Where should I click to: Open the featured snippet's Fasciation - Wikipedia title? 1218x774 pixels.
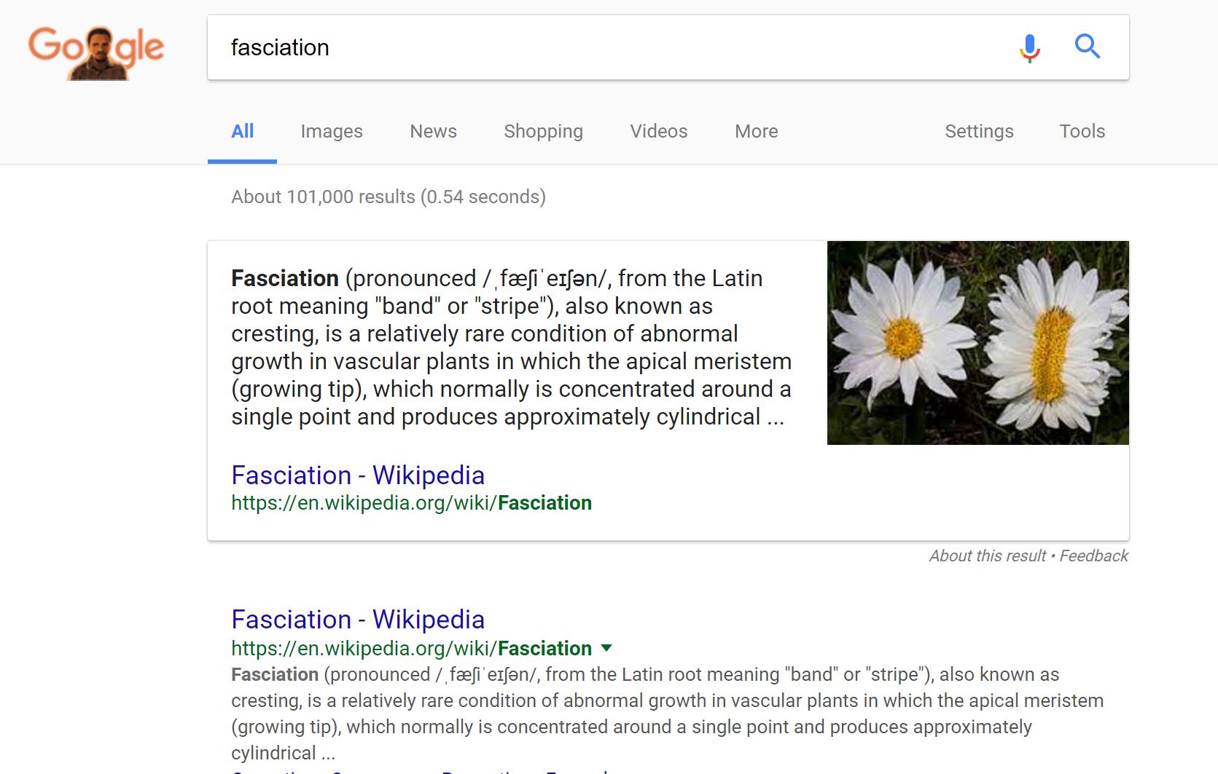coord(357,475)
